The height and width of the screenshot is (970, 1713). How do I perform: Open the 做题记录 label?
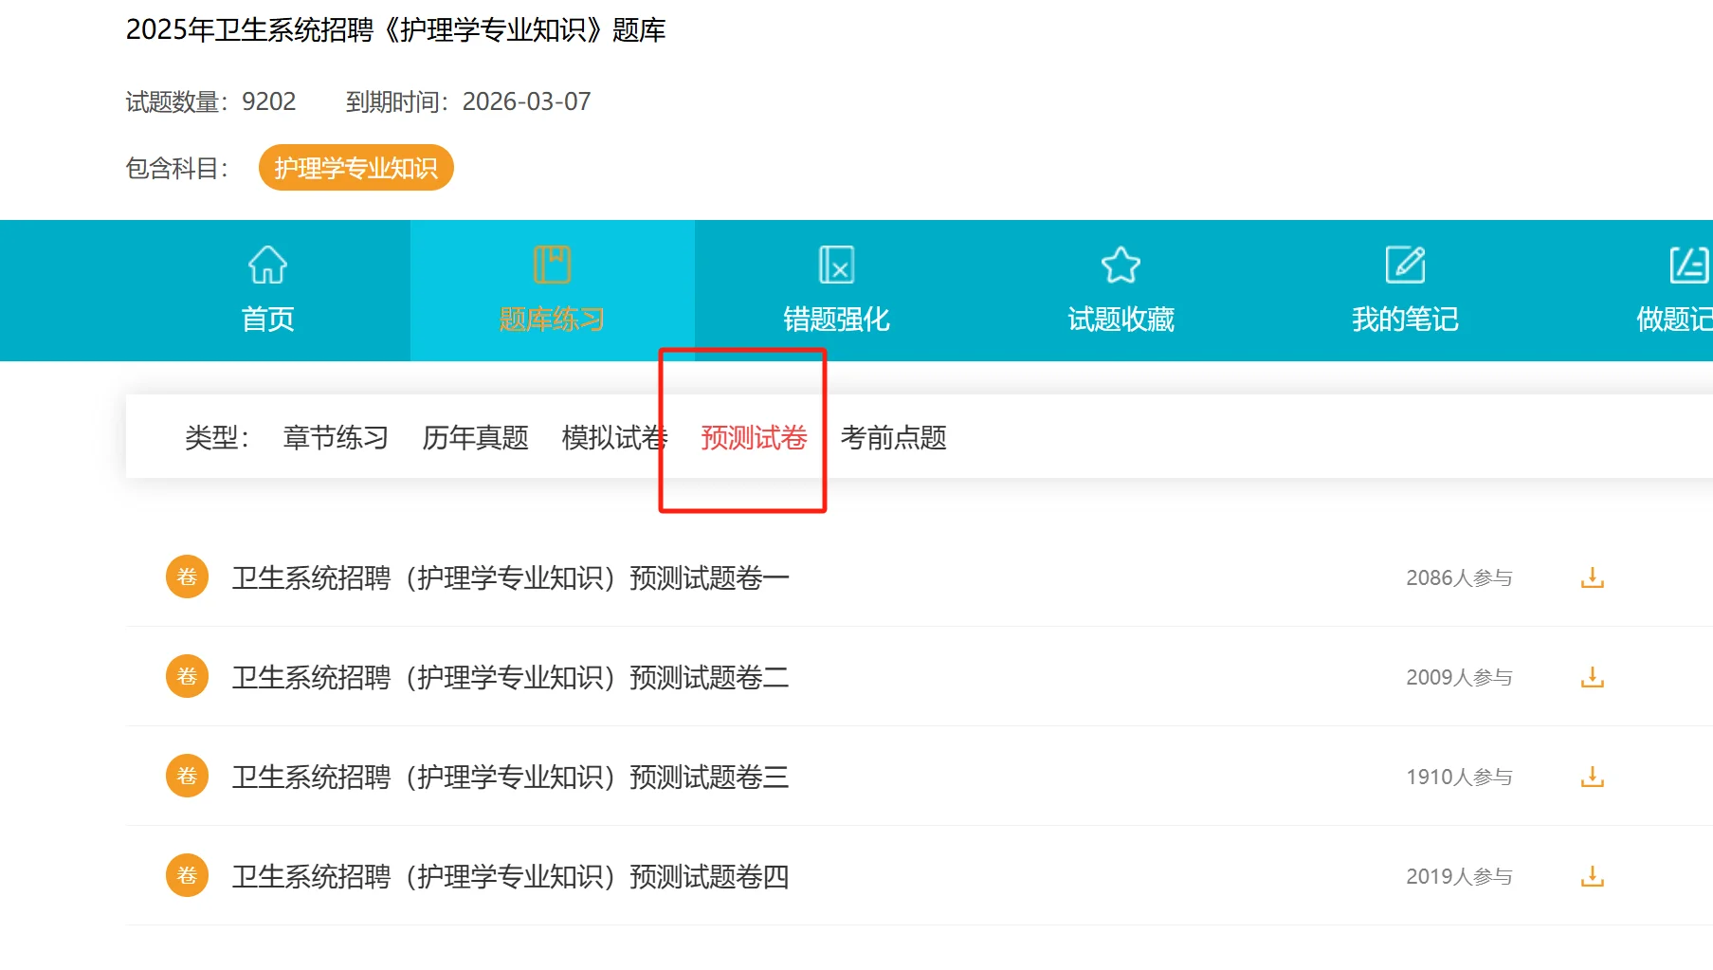[1674, 320]
